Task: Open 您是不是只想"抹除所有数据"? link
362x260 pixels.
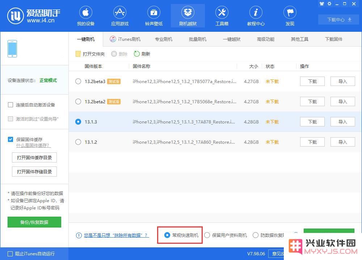Action: (x=116, y=235)
